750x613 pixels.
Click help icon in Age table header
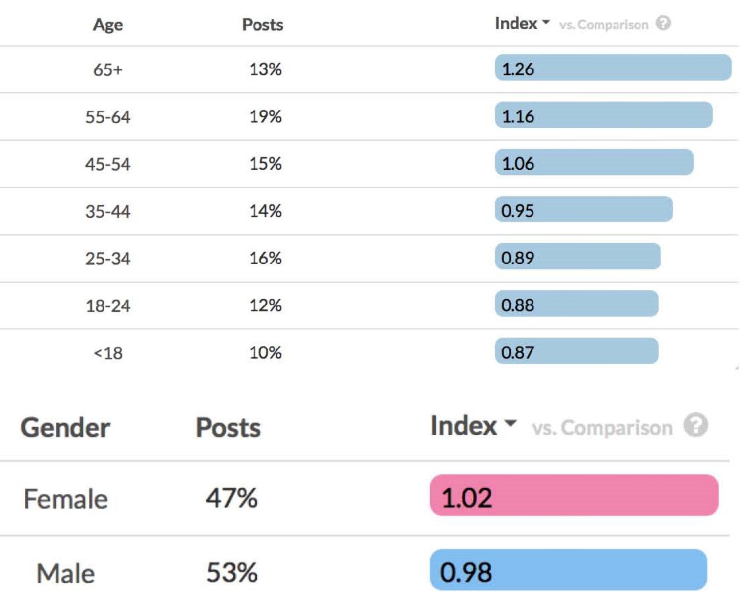663,23
